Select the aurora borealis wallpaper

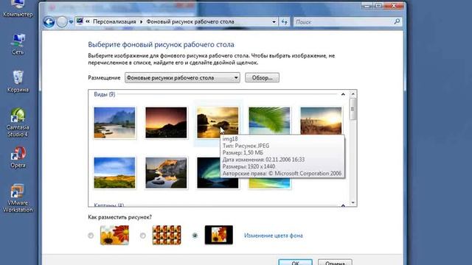(x=208, y=173)
